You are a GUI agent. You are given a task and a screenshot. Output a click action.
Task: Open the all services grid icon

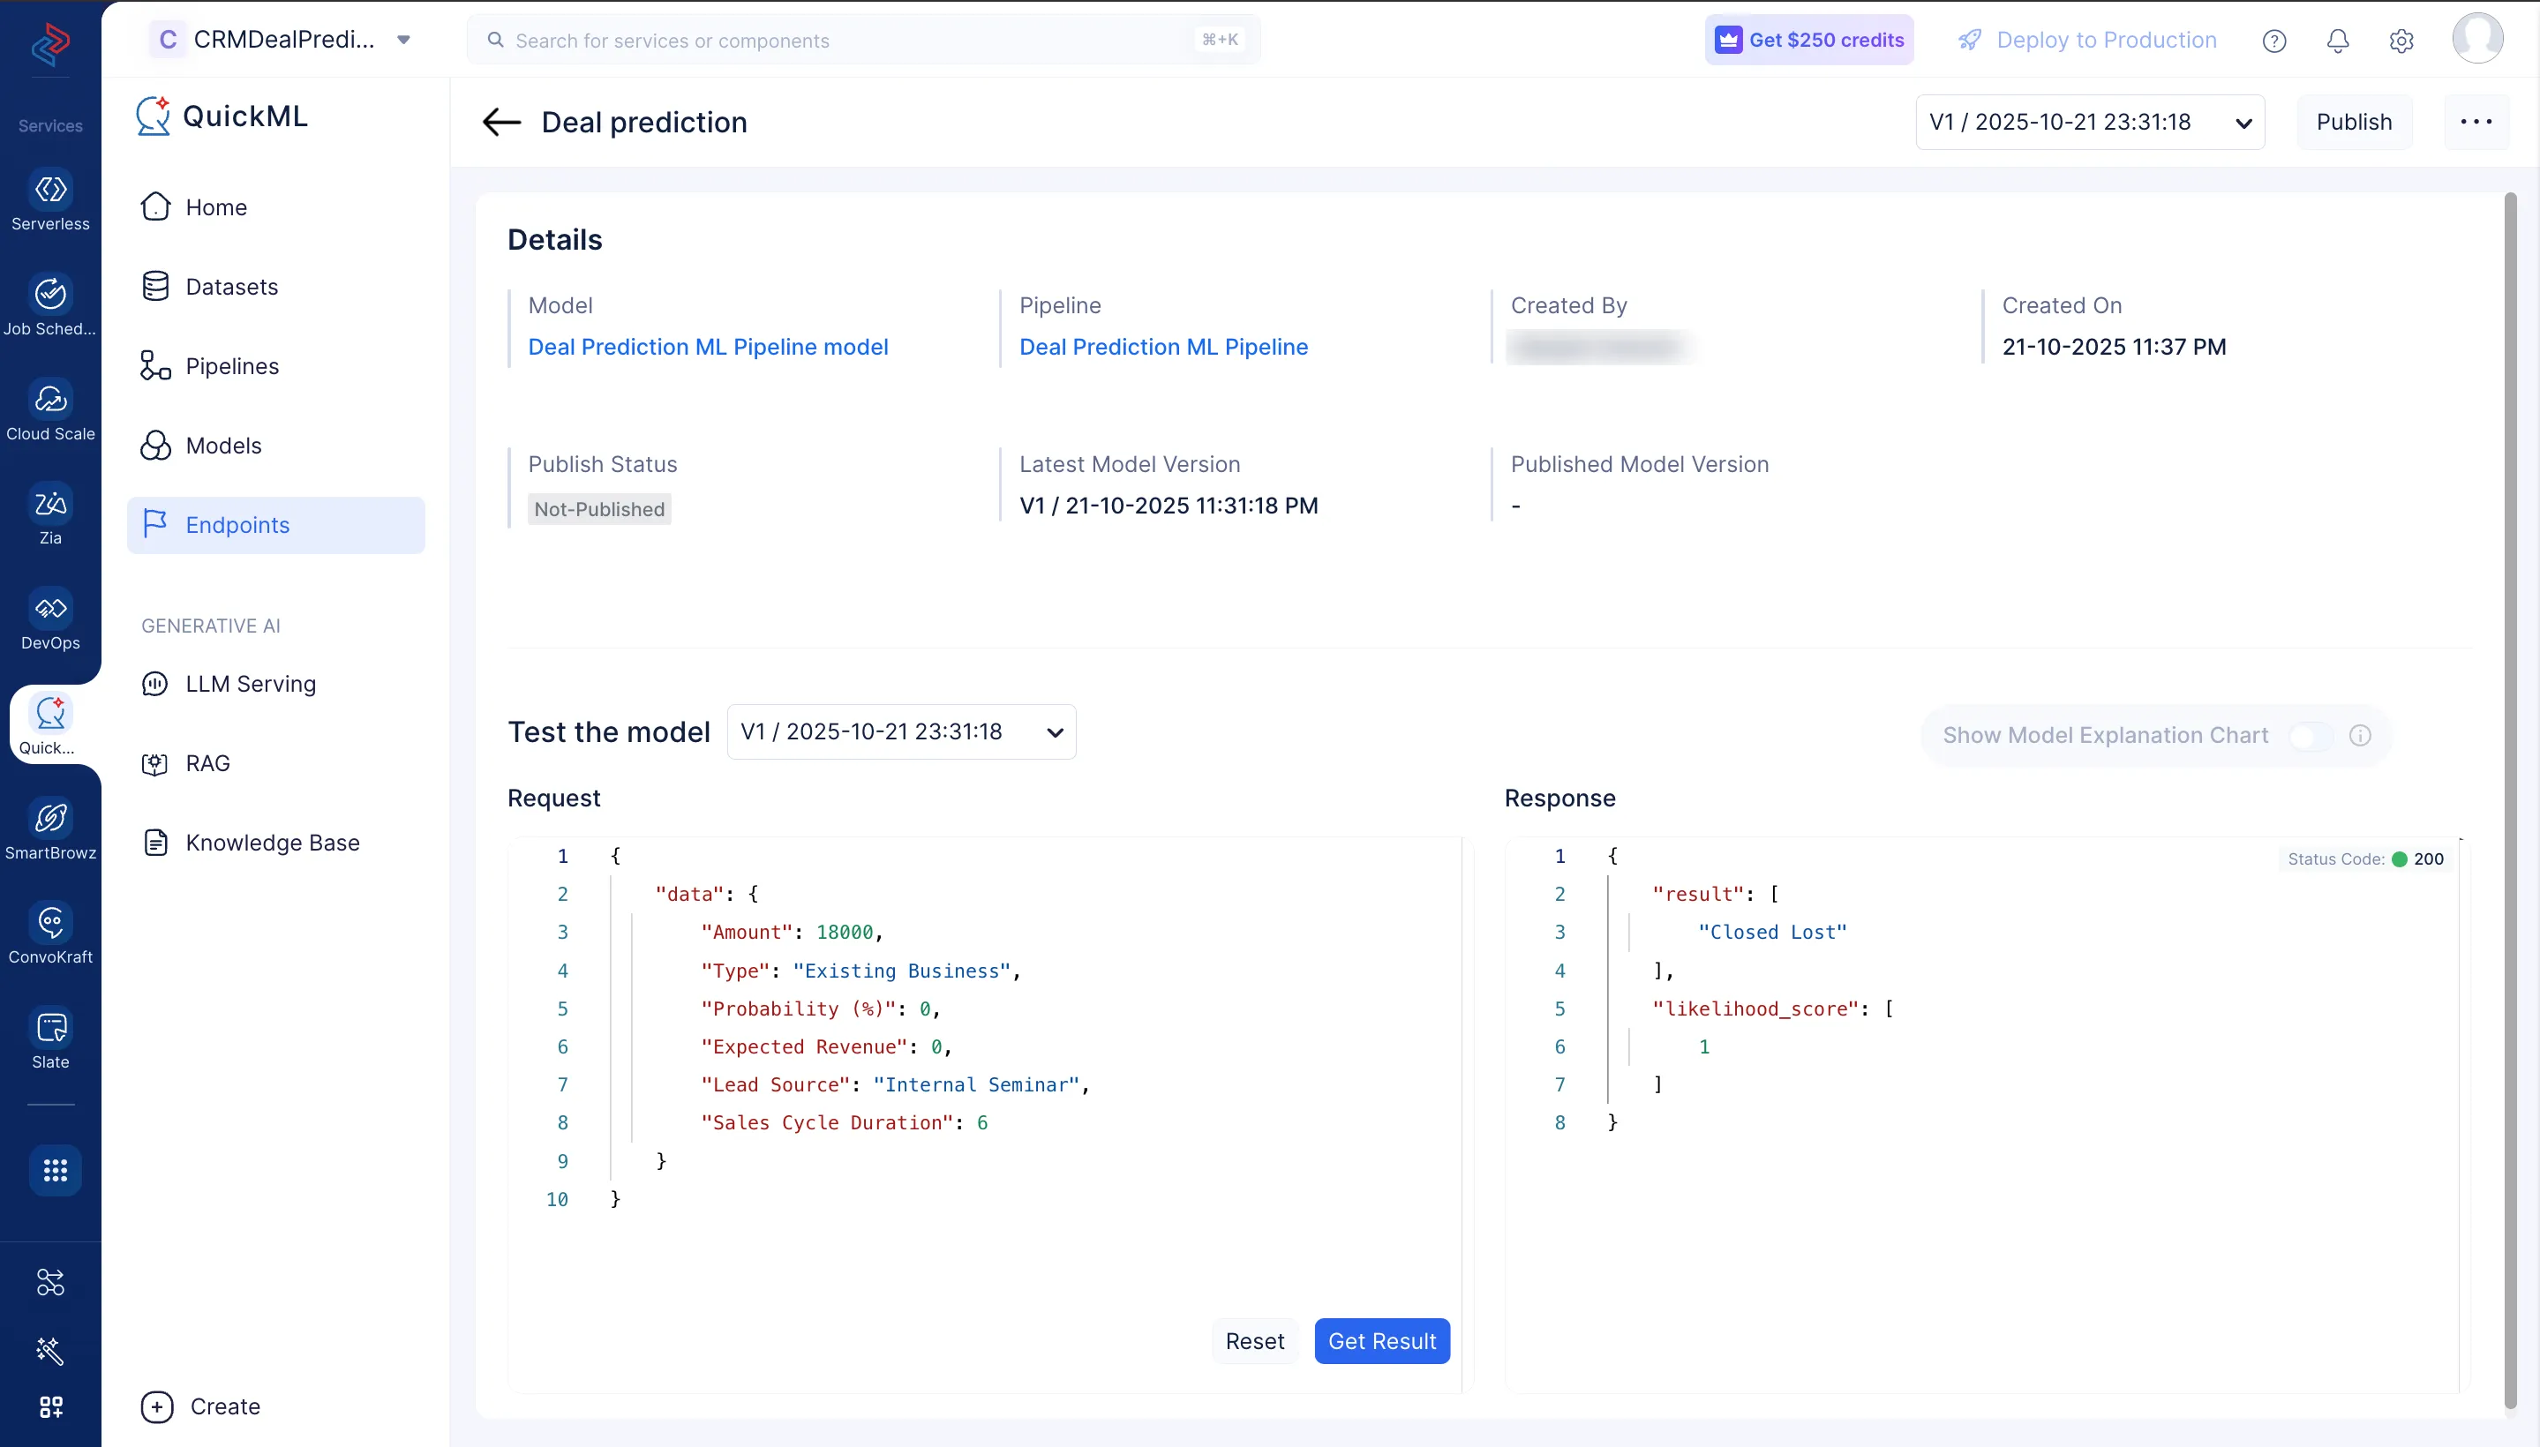coord(55,1171)
